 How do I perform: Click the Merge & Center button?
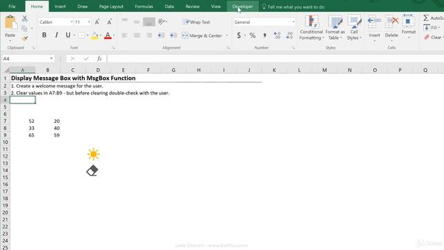202,35
